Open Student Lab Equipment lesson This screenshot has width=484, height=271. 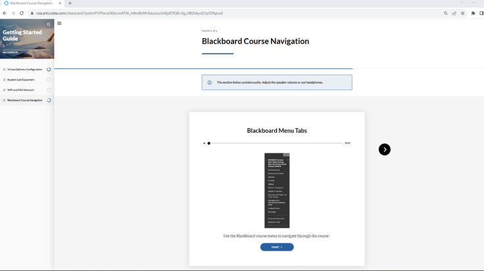20,80
